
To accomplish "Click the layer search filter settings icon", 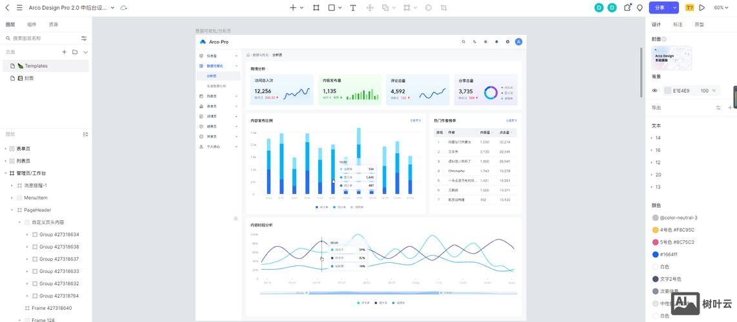I will [x=84, y=38].
